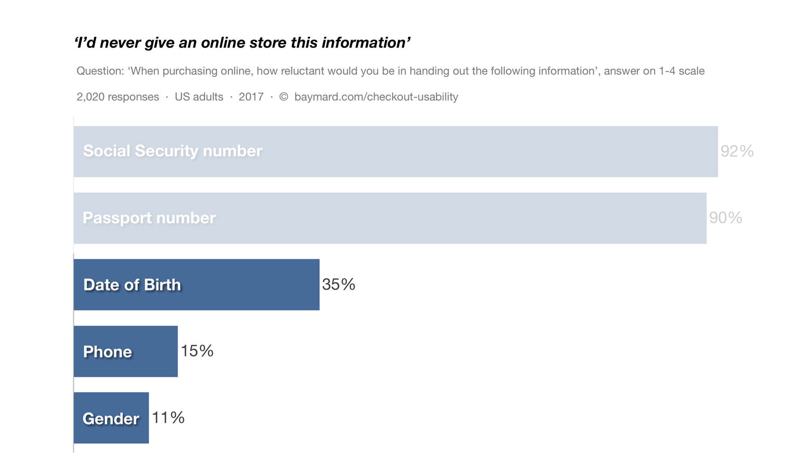798x476 pixels.
Task: Click the 'answer on 1-4 scale' text
Action: (x=654, y=71)
